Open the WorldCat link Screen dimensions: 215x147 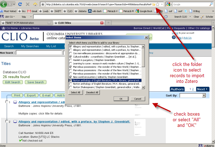click(159, 28)
